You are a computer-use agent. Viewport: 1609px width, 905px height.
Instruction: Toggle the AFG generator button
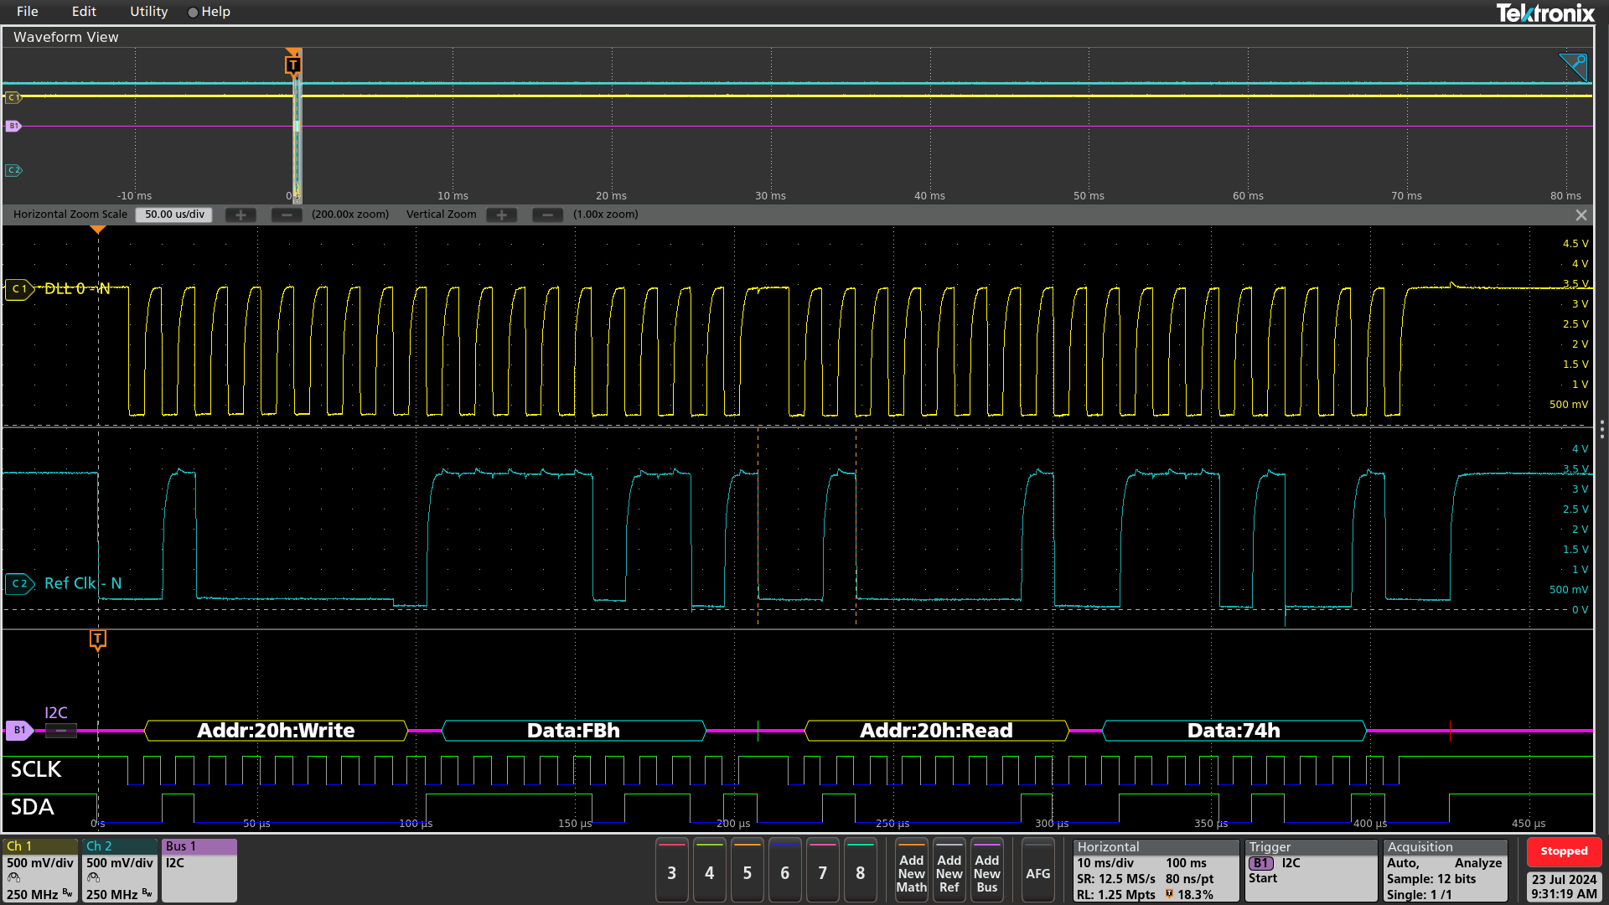tap(1037, 871)
